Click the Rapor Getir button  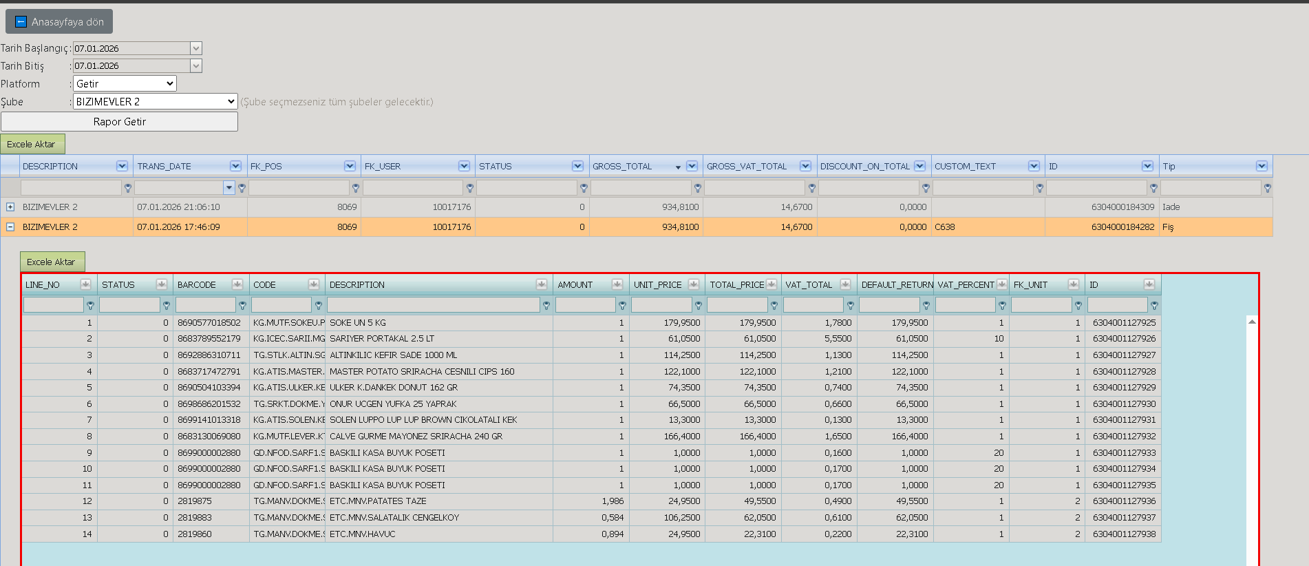[x=120, y=121]
